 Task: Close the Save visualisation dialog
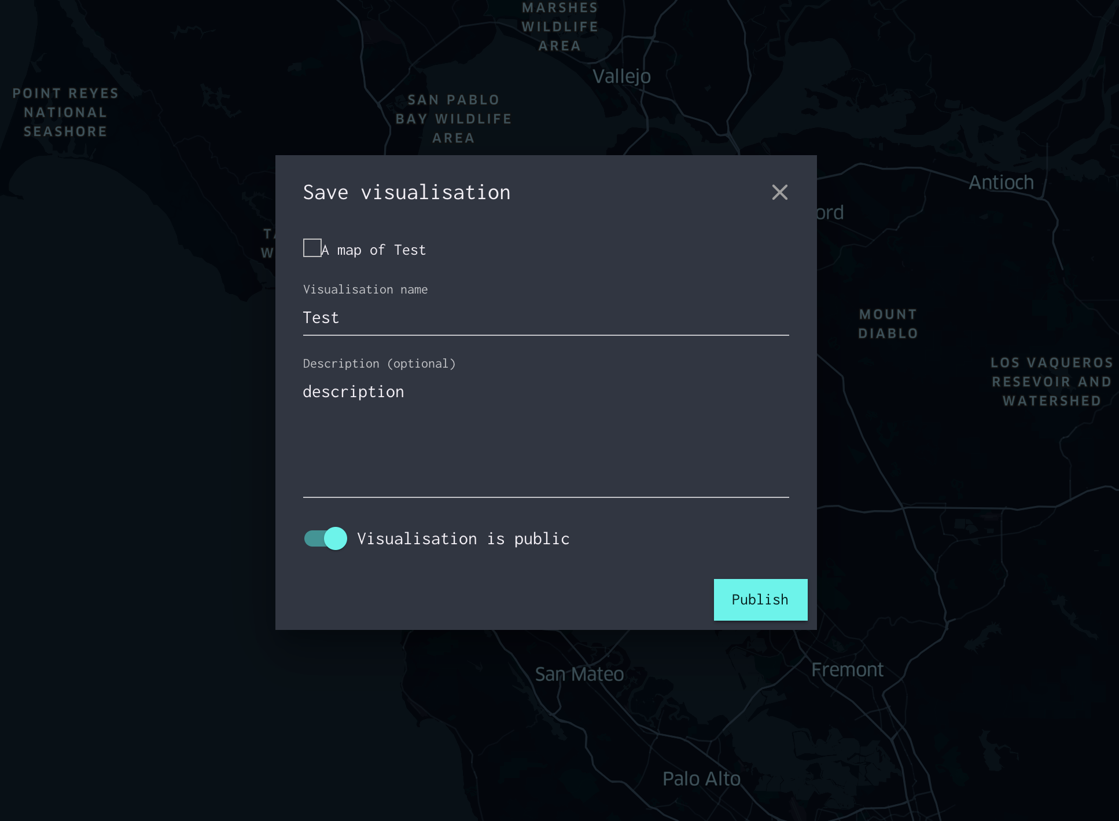coord(779,192)
